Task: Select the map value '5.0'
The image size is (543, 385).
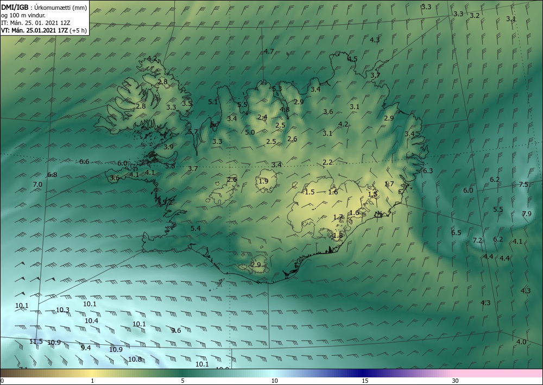Action: pyautogui.click(x=250, y=132)
